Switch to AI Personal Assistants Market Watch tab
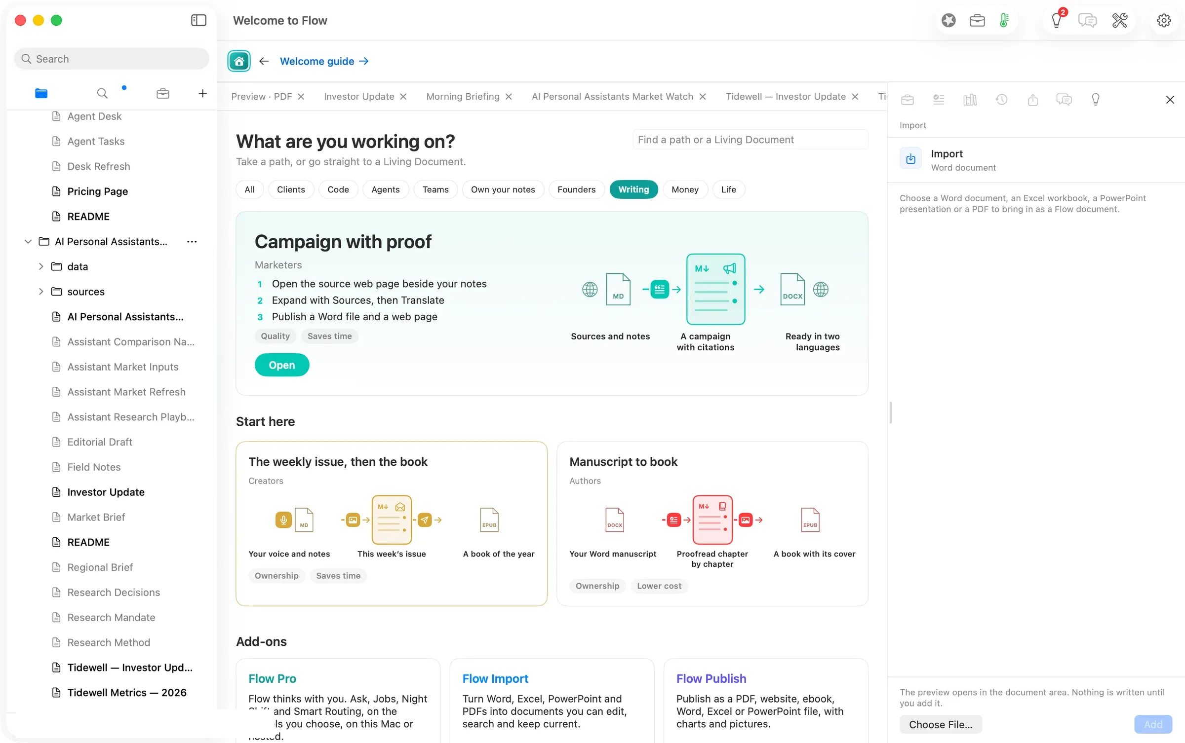The width and height of the screenshot is (1185, 743). pyautogui.click(x=612, y=97)
